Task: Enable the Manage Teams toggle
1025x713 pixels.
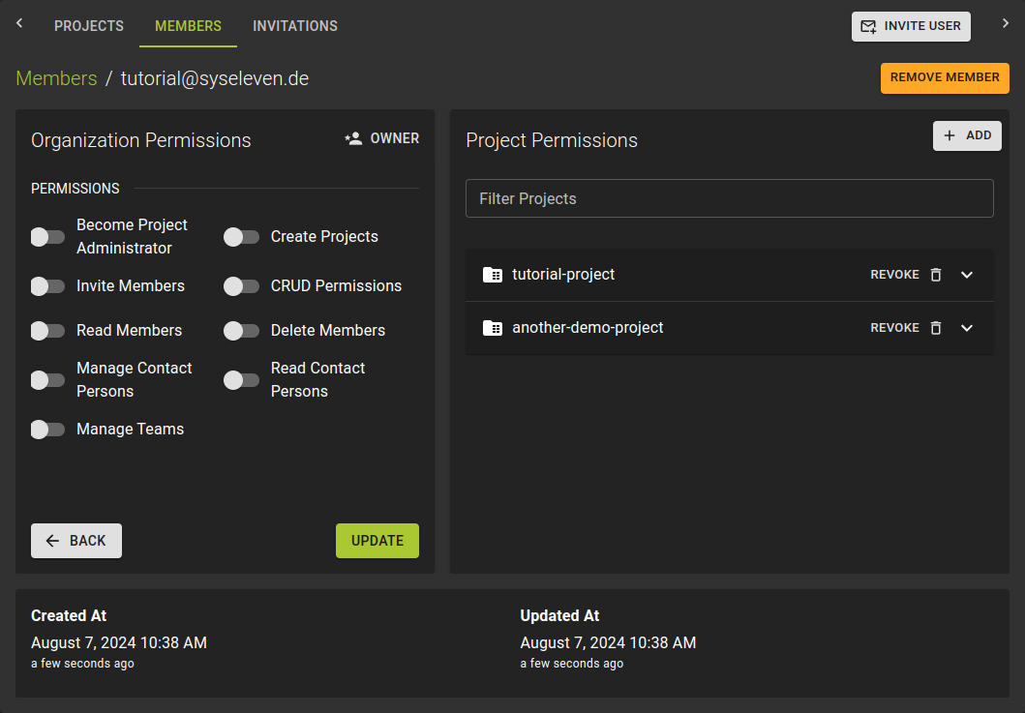Action: (47, 430)
